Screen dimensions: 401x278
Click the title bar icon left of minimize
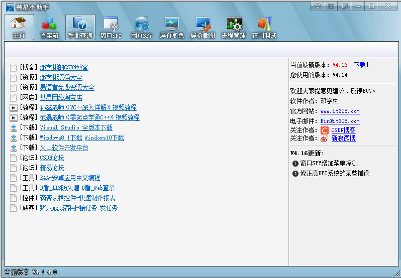(345, 6)
